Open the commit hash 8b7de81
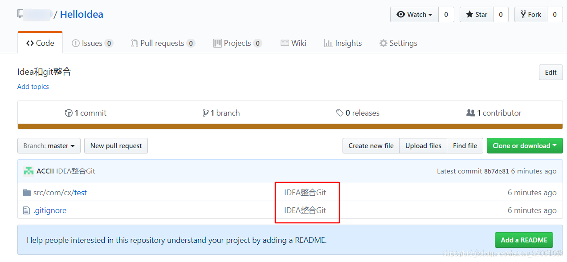Image resolution: width=567 pixels, height=262 pixels. (x=496, y=171)
